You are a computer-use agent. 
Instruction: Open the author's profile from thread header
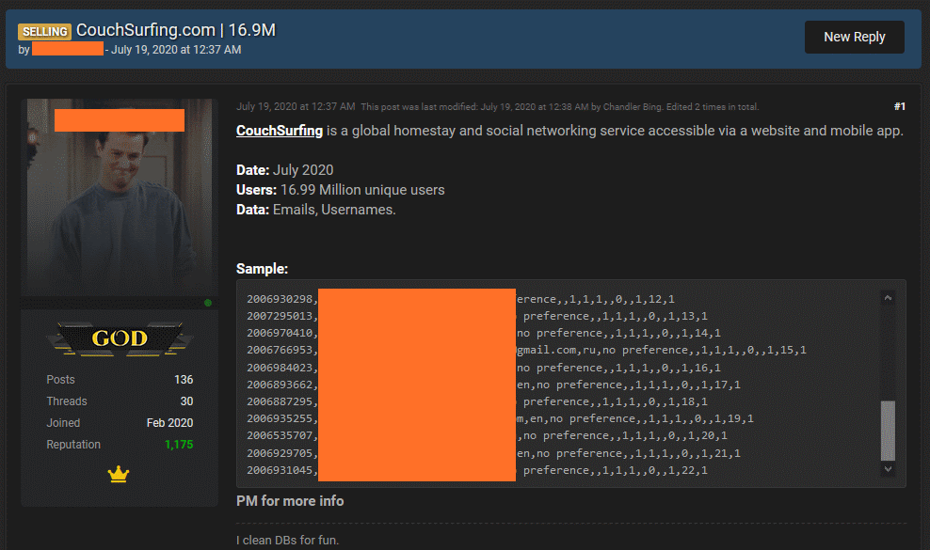tap(67, 49)
